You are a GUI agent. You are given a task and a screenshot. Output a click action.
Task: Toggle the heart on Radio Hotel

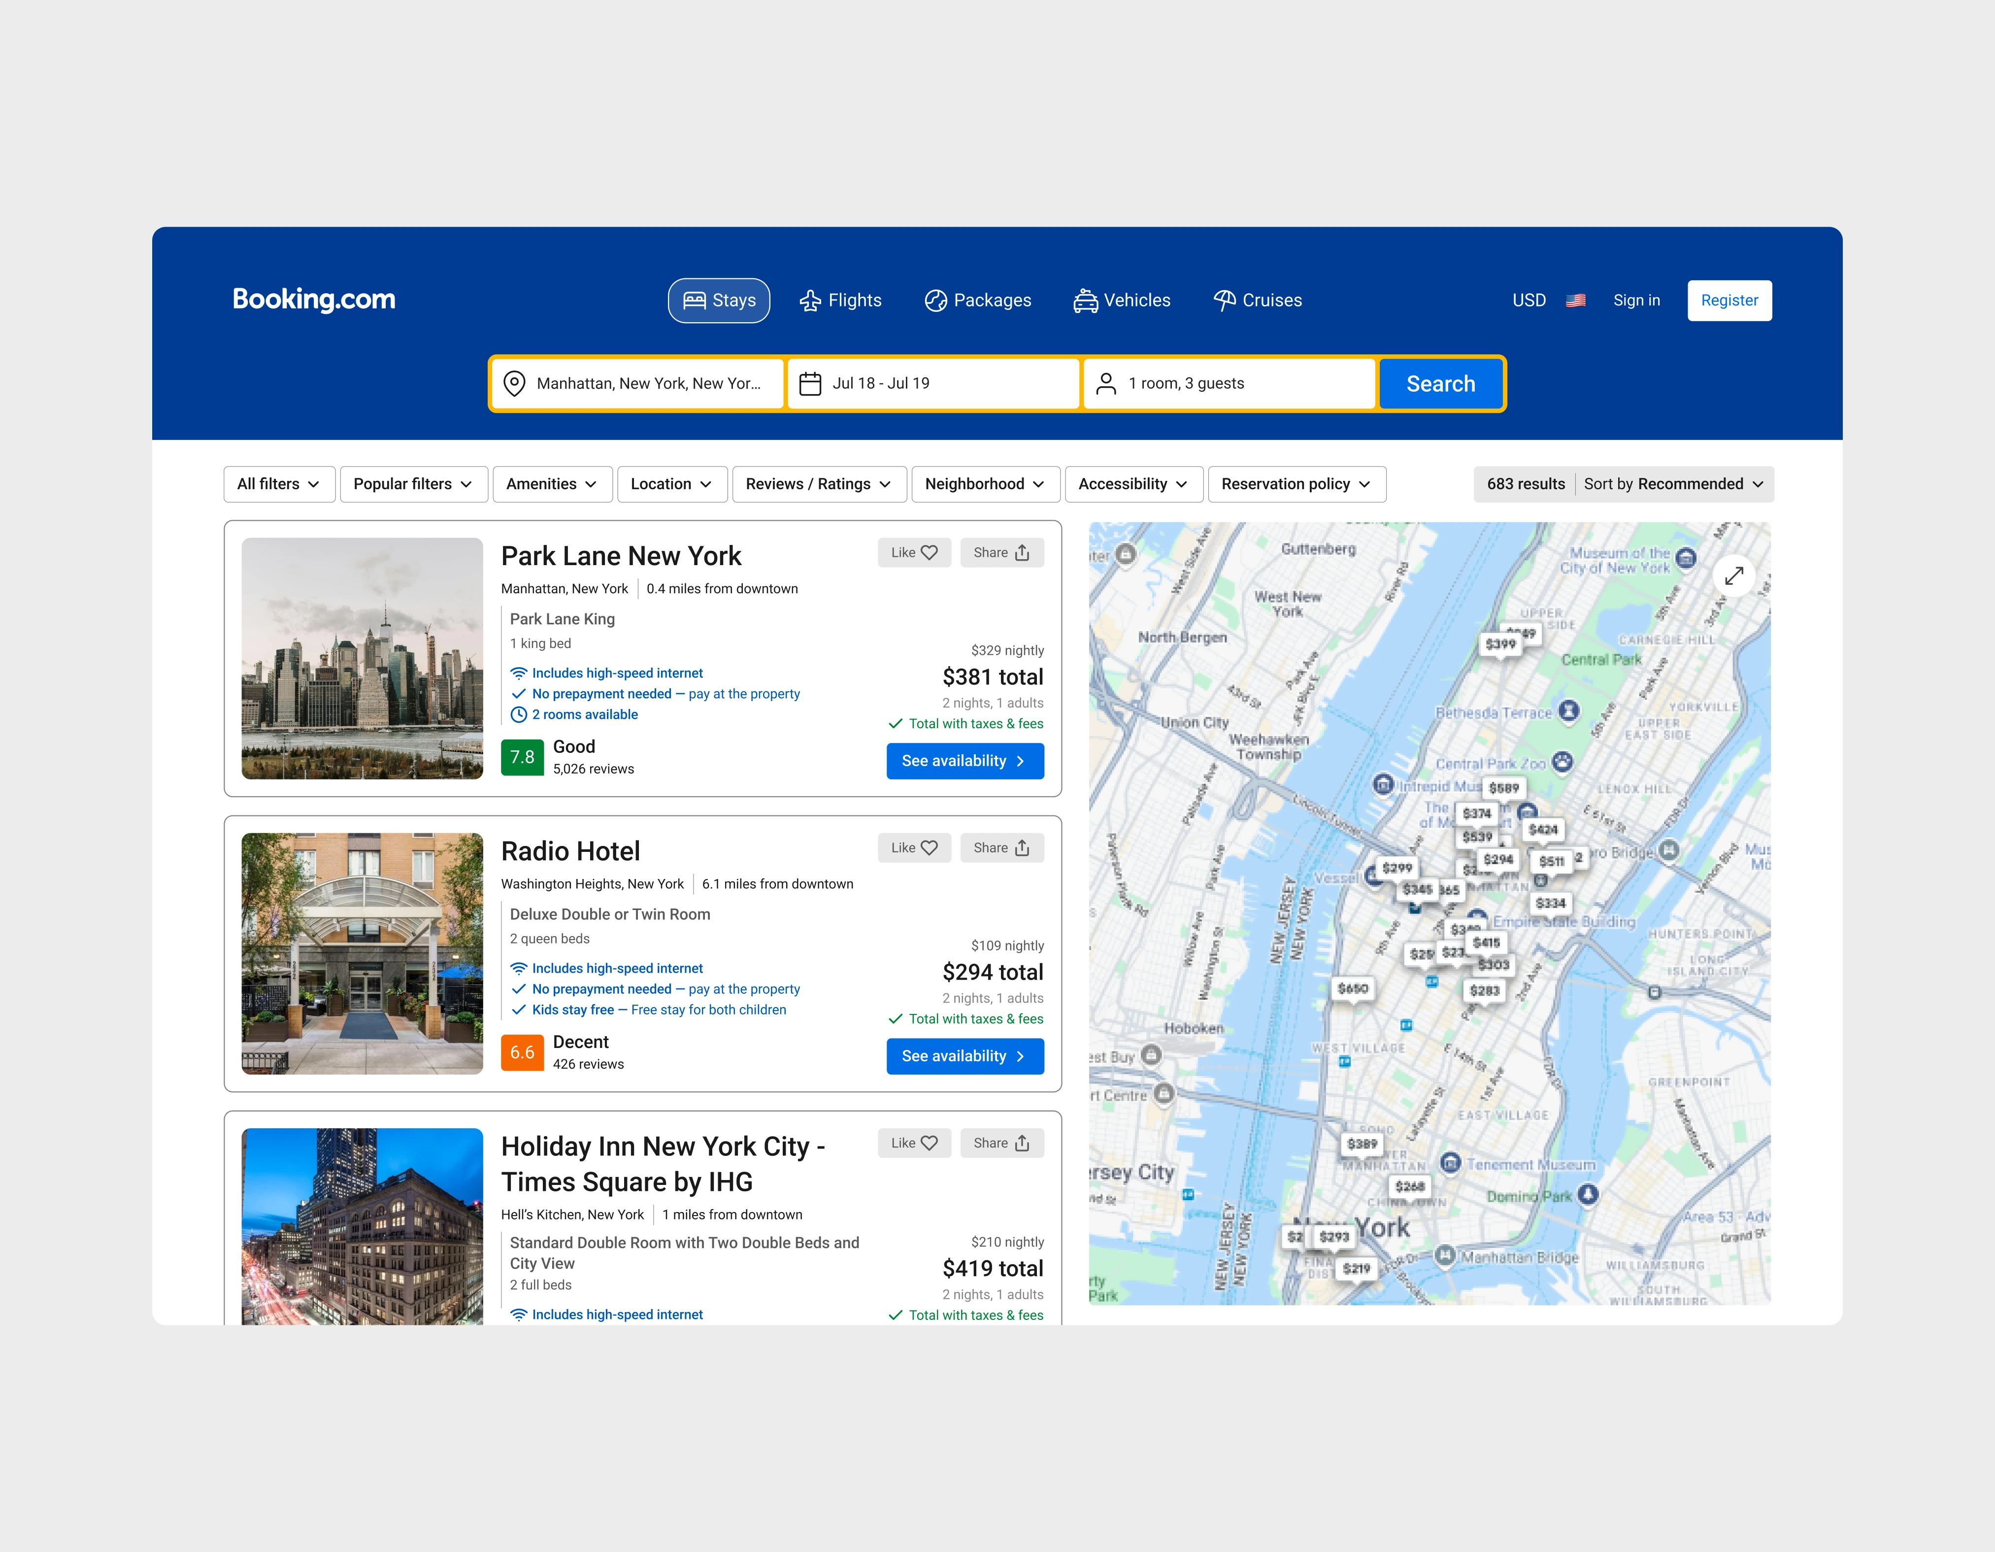[x=913, y=848]
